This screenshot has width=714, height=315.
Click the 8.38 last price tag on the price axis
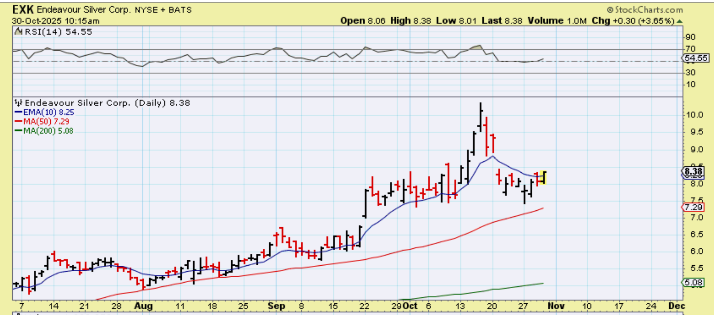(693, 172)
